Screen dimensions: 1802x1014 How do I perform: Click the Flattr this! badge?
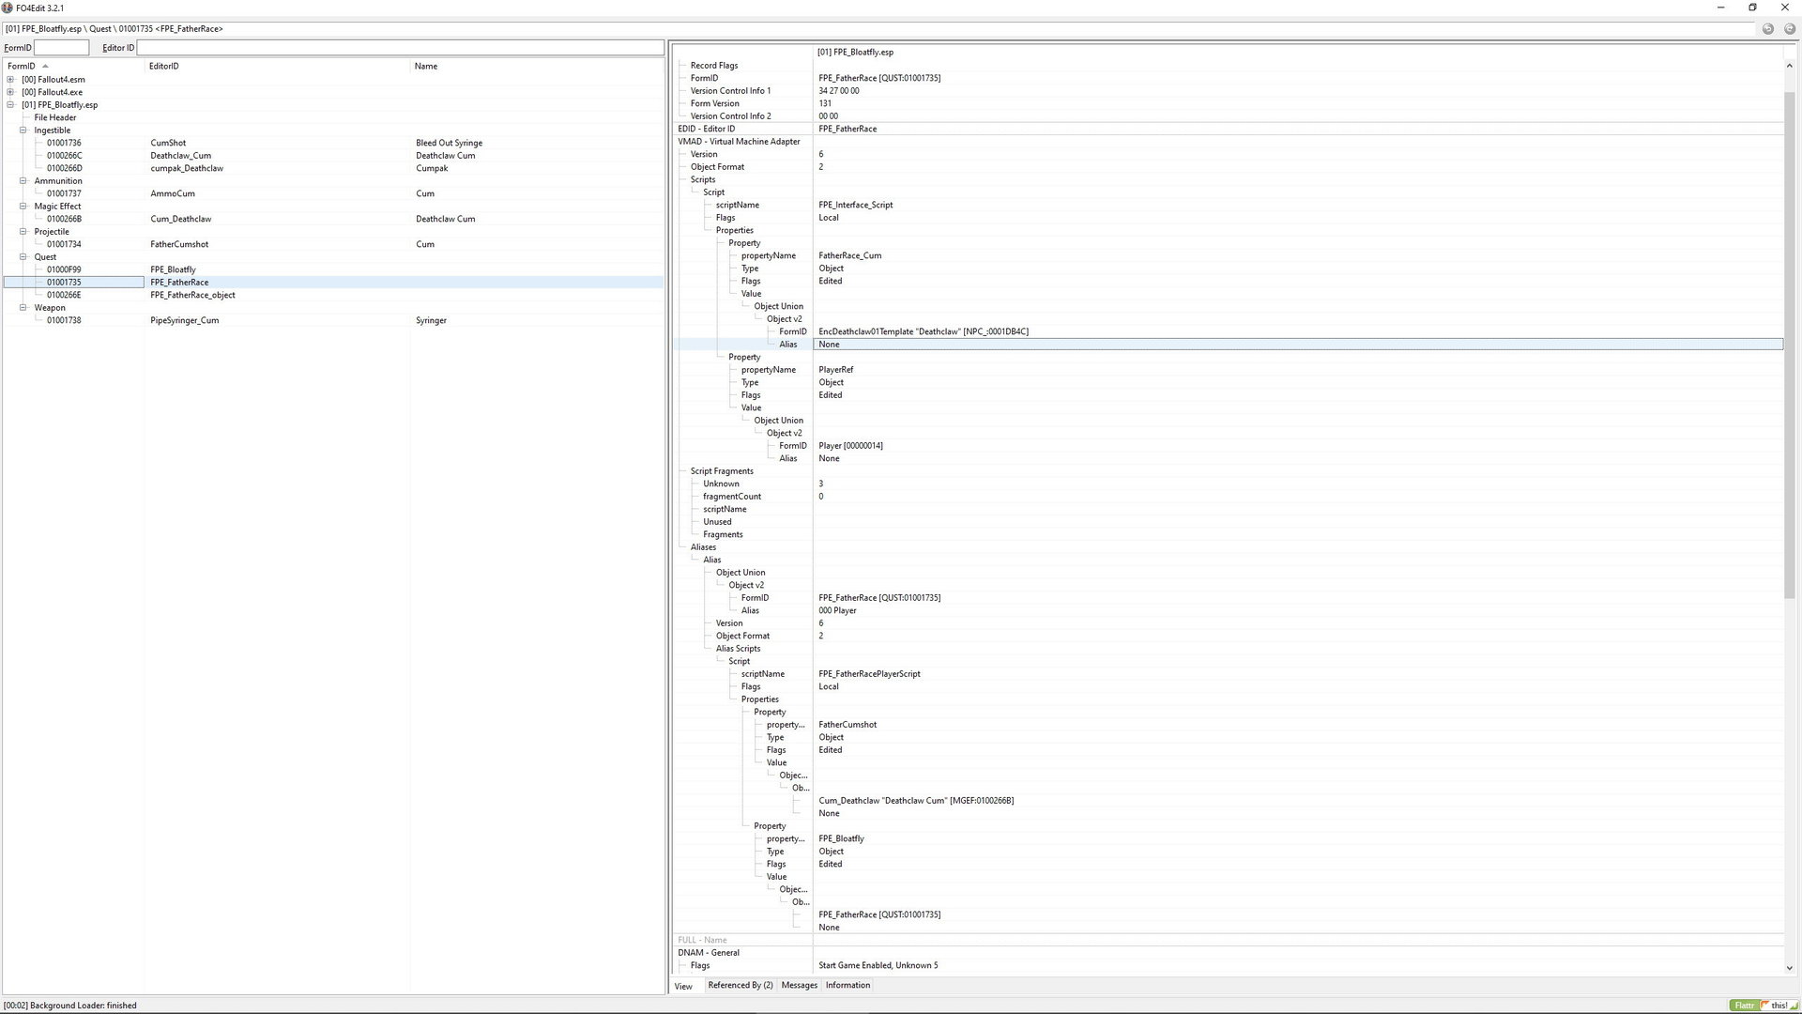tap(1764, 1005)
